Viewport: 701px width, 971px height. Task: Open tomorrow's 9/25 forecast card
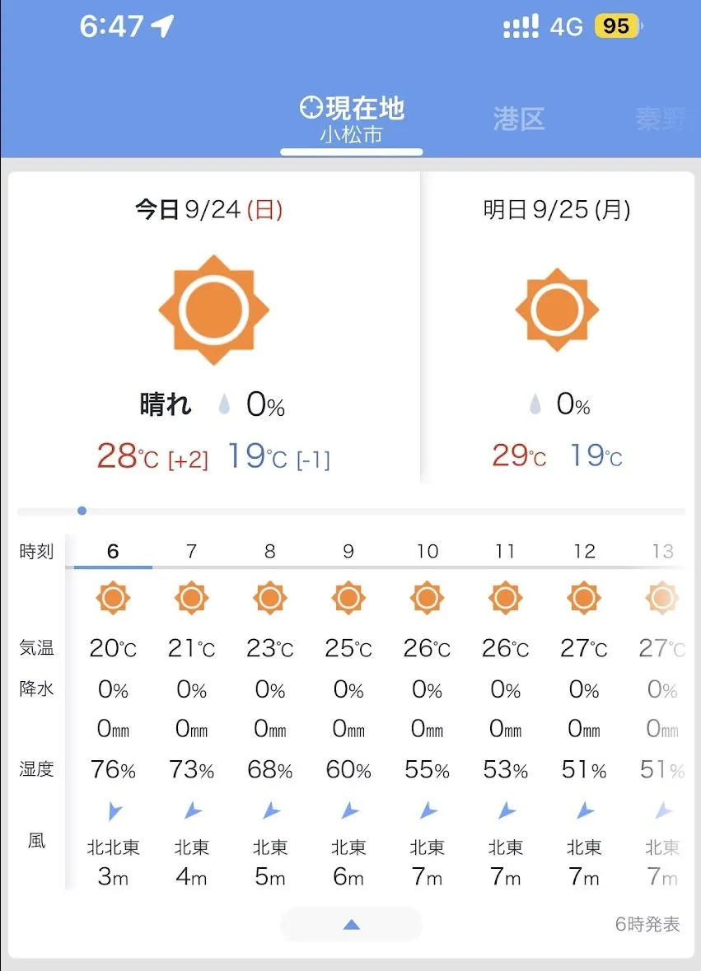tap(557, 329)
